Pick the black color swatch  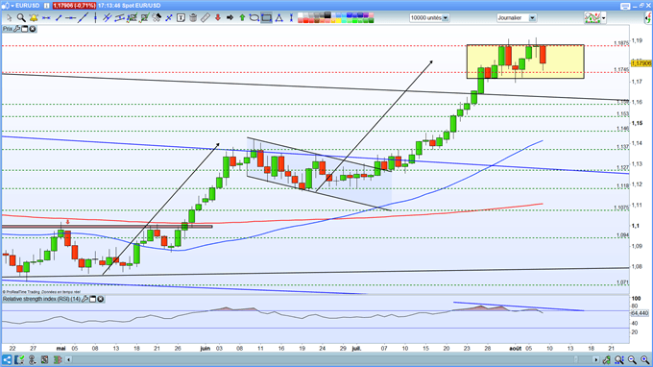tap(327, 15)
